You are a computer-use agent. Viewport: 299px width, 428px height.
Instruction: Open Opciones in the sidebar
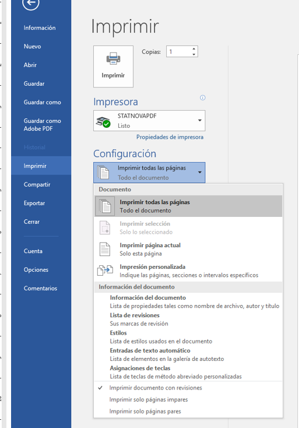(36, 269)
